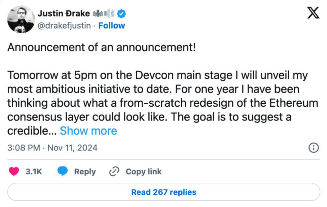Click the Justin Ðrake display name
The height and width of the screenshot is (207, 327).
coord(64,13)
